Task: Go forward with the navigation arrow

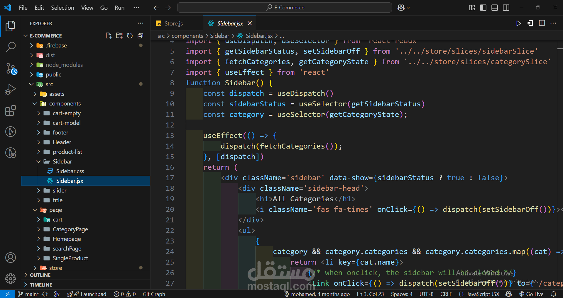Action: [x=168, y=8]
